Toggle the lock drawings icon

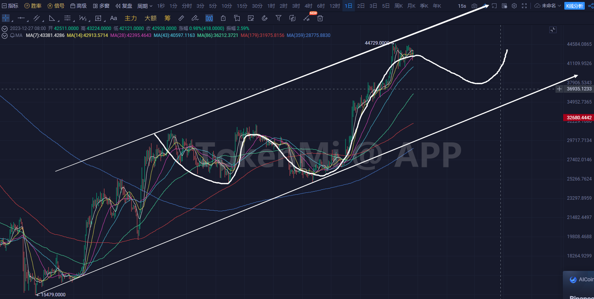(223, 18)
